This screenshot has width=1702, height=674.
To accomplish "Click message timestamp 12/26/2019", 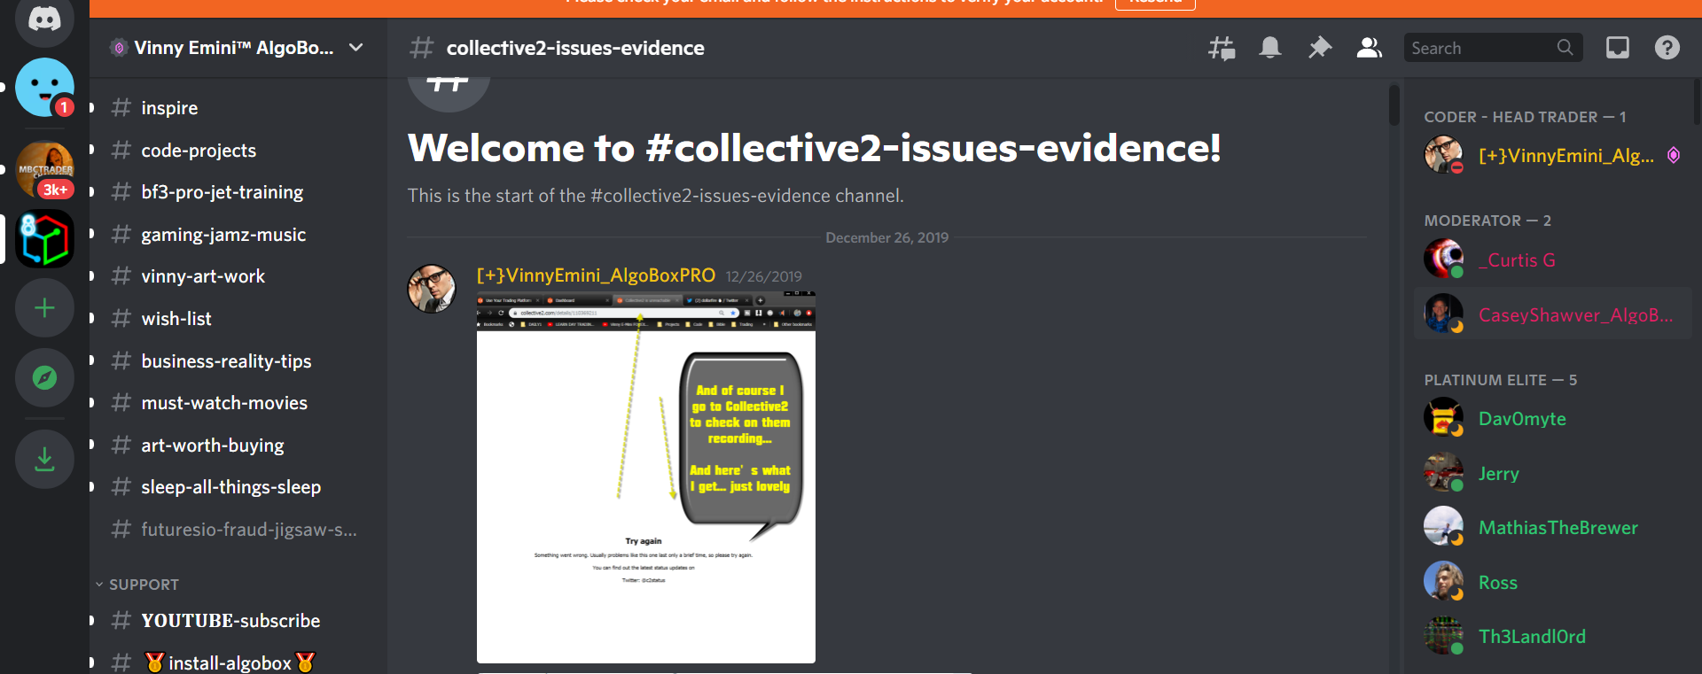I will [x=763, y=276].
